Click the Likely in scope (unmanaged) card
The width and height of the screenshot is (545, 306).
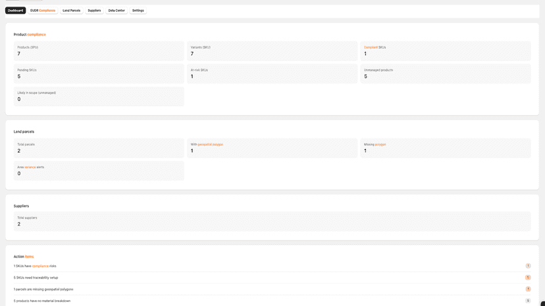99,96
